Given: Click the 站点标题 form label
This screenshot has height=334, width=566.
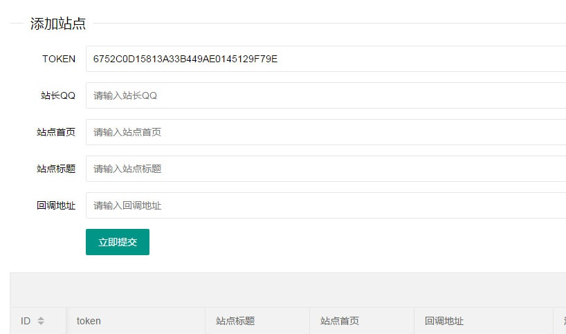Looking at the screenshot, I should (56, 169).
